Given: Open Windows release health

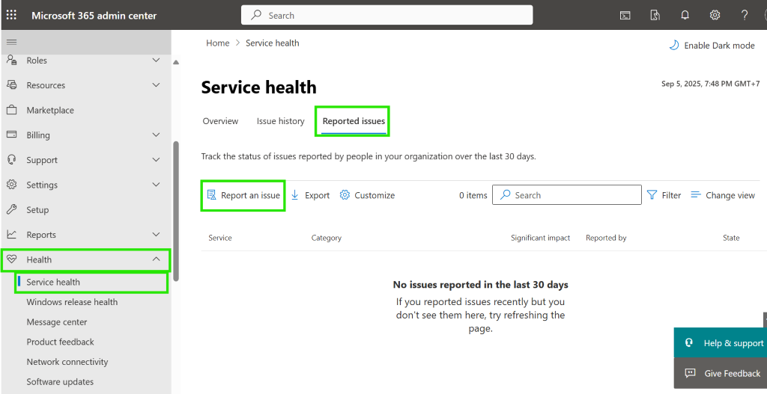Looking at the screenshot, I should pyautogui.click(x=72, y=302).
